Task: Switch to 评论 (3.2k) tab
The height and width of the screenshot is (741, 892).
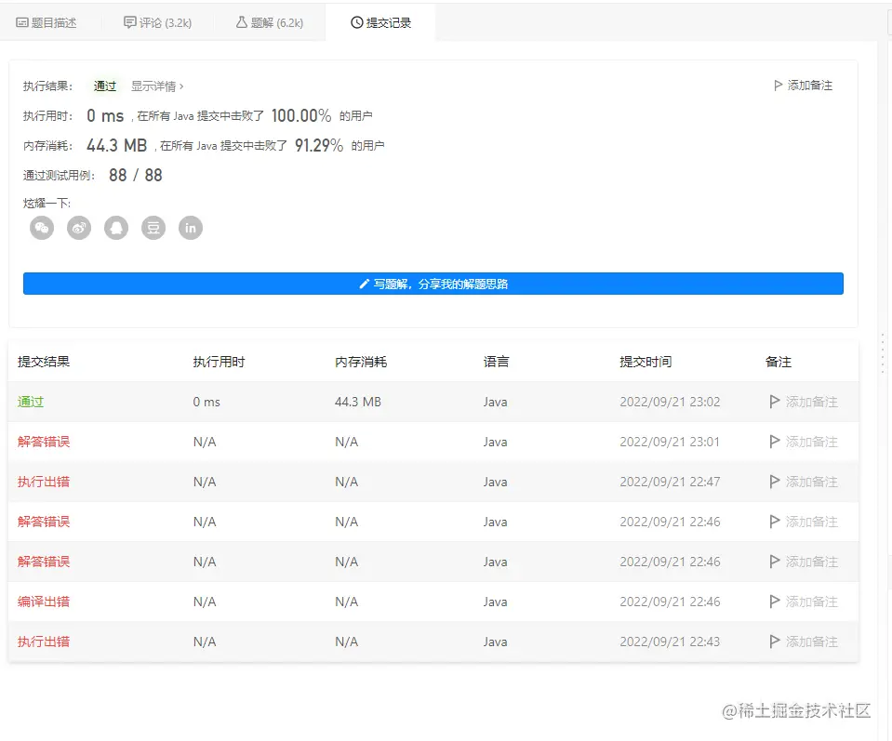Action: point(157,22)
